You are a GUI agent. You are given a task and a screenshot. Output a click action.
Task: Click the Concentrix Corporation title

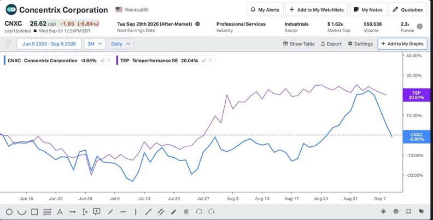[x=63, y=10]
